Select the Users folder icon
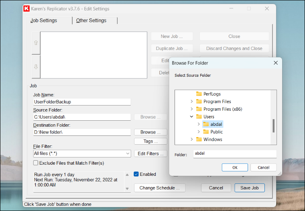This screenshot has height=211, width=305. [x=199, y=116]
